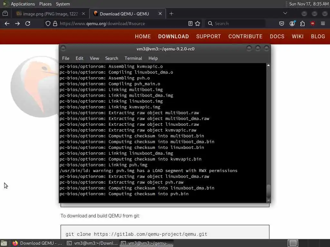The height and width of the screenshot is (247, 330).
Task: Open uBlock Origin extension icon
Action: [313, 23]
